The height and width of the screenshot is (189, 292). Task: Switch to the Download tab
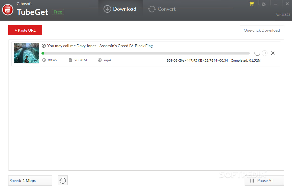[120, 9]
